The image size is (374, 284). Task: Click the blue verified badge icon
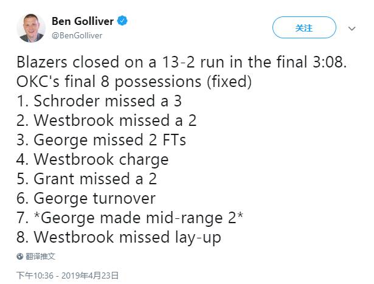point(123,21)
